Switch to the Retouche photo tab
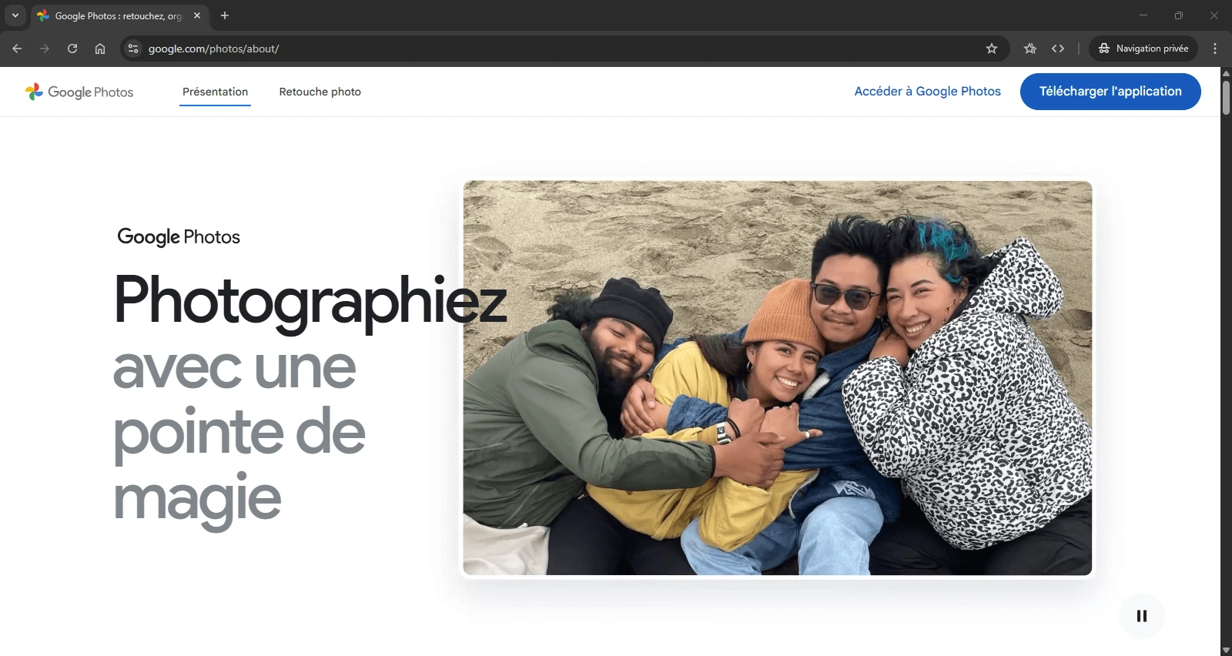Viewport: 1232px width, 656px height. pyautogui.click(x=320, y=92)
